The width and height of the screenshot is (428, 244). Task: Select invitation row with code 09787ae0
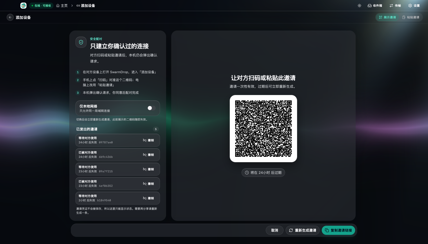click(118, 140)
